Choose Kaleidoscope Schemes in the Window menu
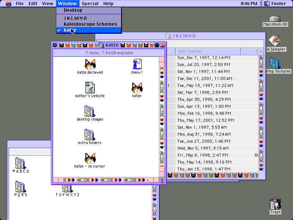This screenshot has height=220, width=293. 89,24
